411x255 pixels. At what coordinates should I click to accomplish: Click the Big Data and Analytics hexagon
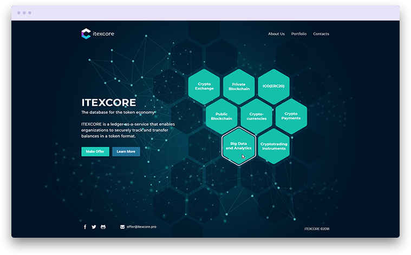[x=239, y=145]
